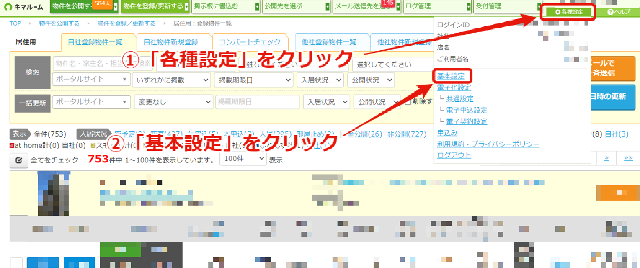Open the search row 公開状況 dropdown
Image resolution: width=640 pixels, height=268 pixels.
(x=371, y=80)
